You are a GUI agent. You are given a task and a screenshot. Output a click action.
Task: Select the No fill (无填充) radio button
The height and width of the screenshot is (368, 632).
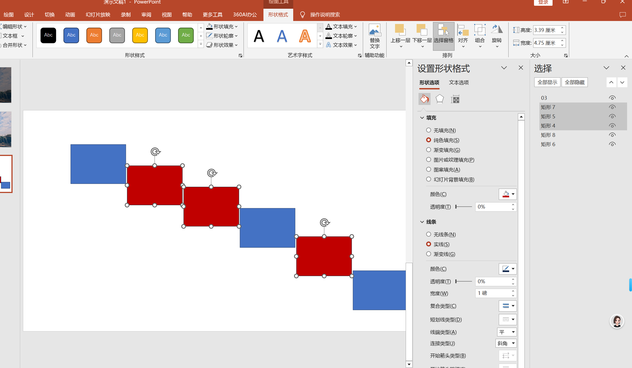click(429, 130)
